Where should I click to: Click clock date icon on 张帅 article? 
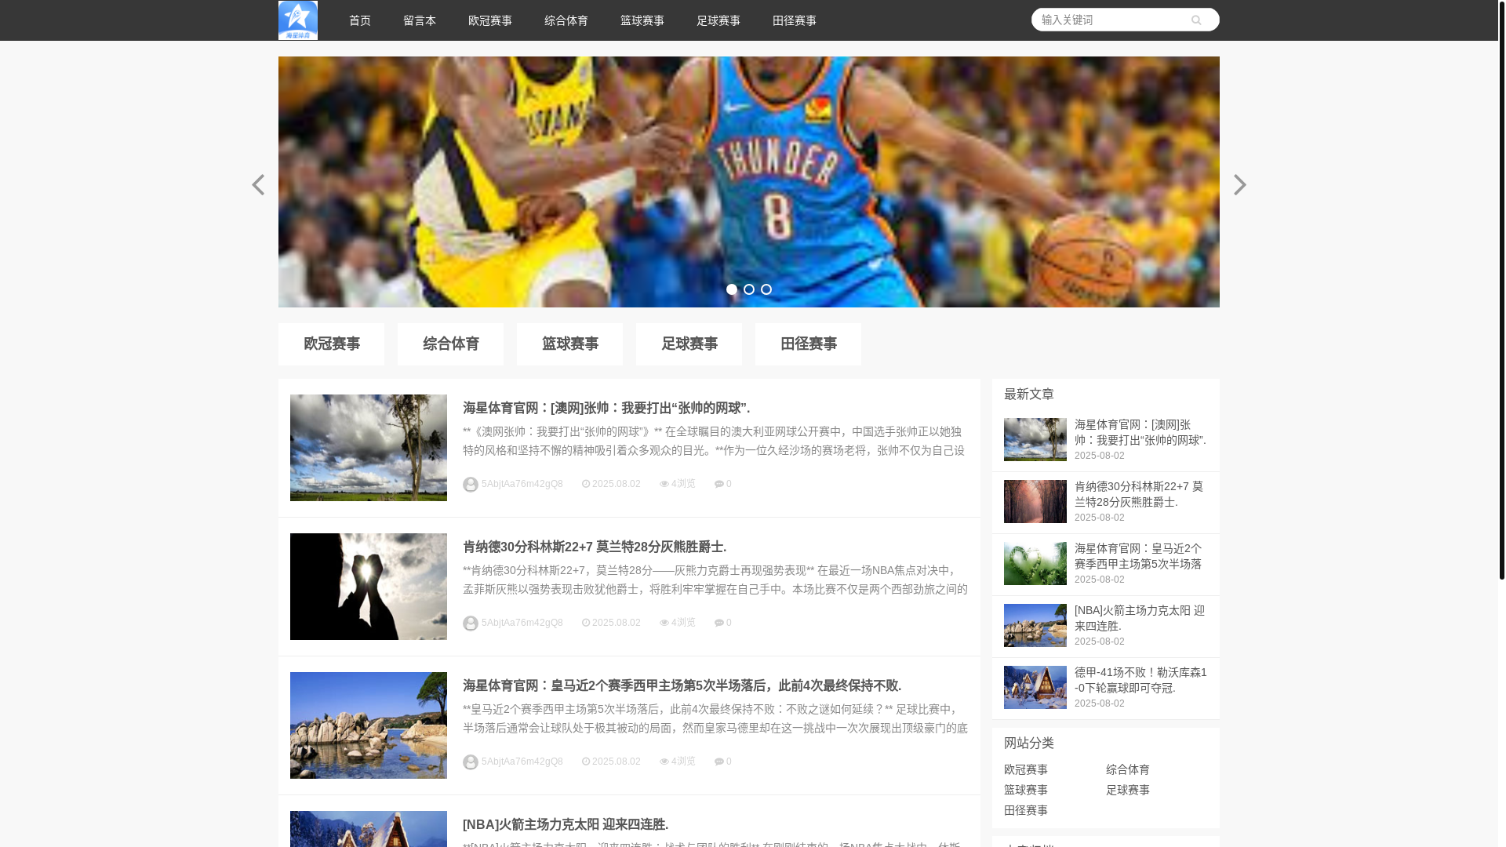tap(586, 484)
